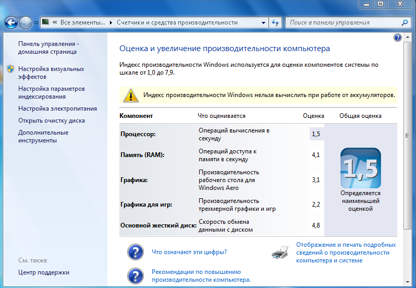This screenshot has height=288, width=416.
Task: Open 'Настройка электропитания' link
Action: (x=57, y=109)
